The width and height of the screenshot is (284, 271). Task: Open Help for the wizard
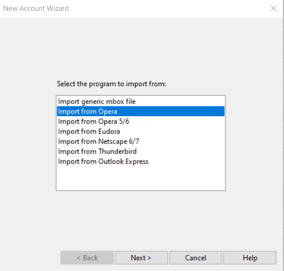click(x=250, y=258)
